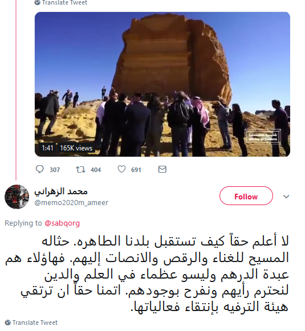Click the globe icon beside top Translate Tweet
This screenshot has height=331, width=305.
click(x=38, y=2)
